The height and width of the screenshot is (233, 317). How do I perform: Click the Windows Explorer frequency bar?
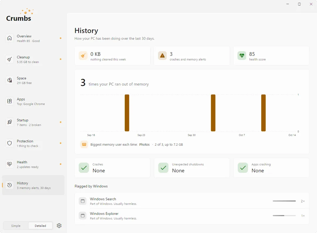coord(284,216)
